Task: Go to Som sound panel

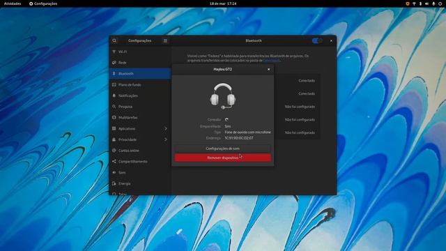Action: (x=140, y=172)
